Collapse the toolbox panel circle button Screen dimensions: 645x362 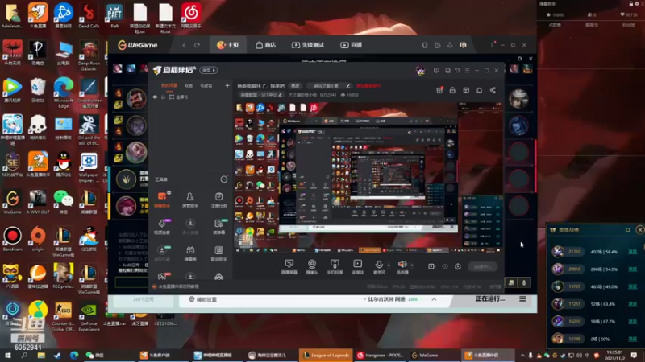pos(224,179)
